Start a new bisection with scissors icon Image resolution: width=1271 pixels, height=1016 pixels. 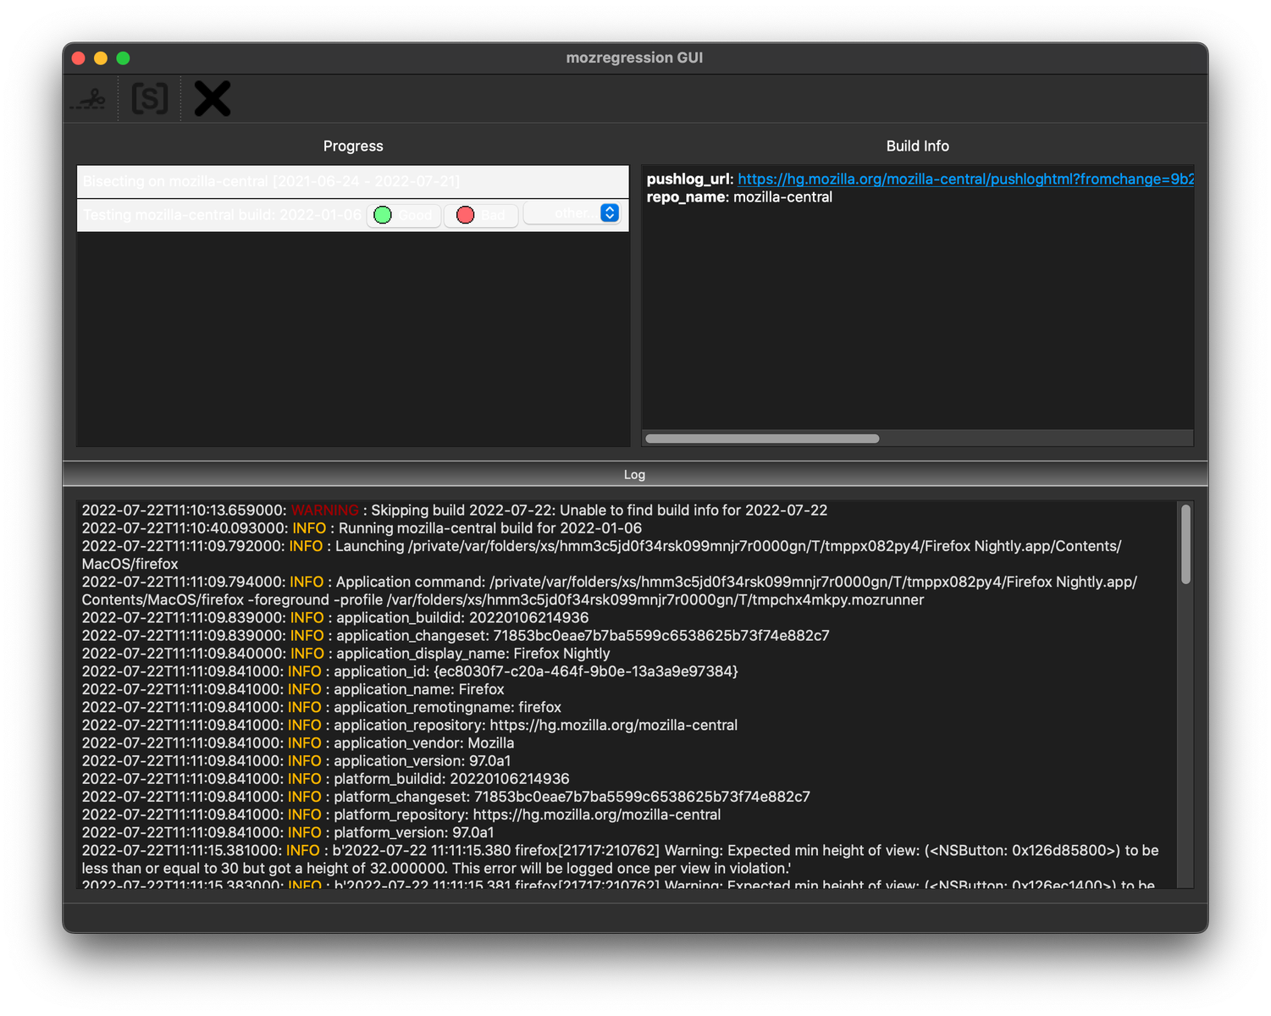point(88,99)
